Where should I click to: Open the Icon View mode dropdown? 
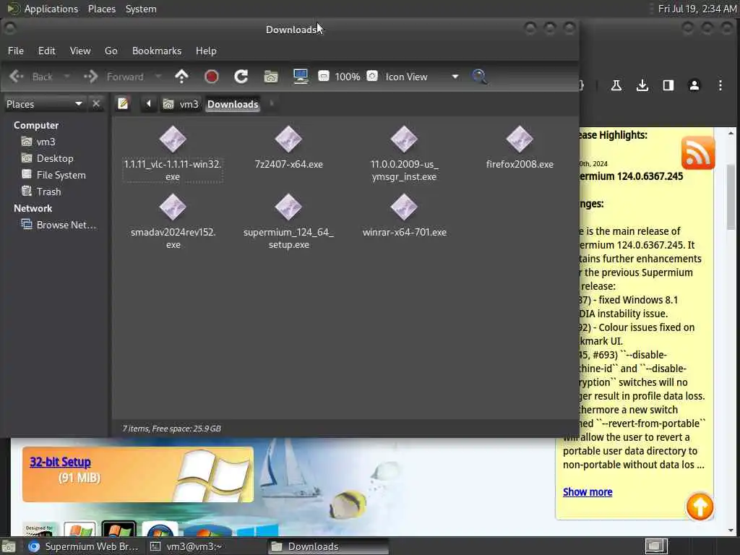tap(422, 77)
